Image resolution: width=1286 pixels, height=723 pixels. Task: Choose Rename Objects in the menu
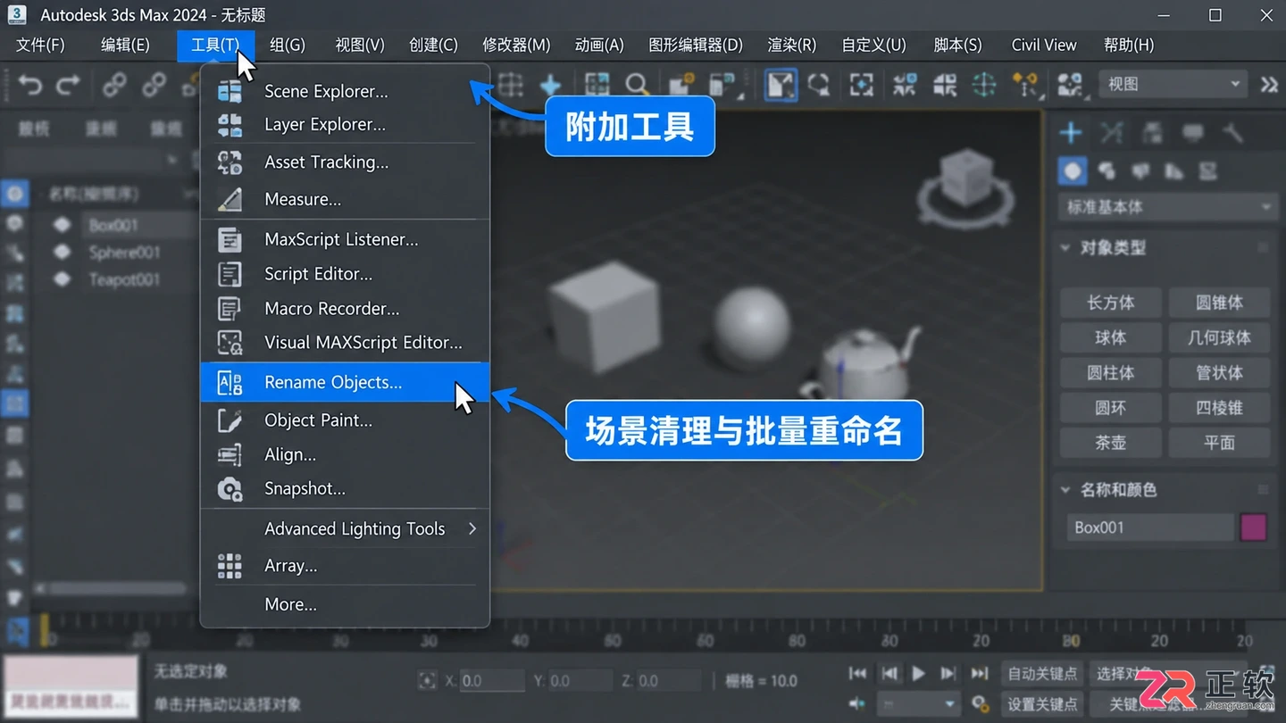tap(345, 382)
